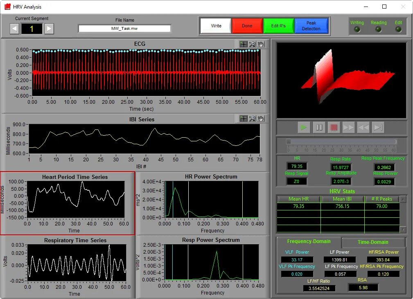Rewind the waveform playback

pos(363,127)
